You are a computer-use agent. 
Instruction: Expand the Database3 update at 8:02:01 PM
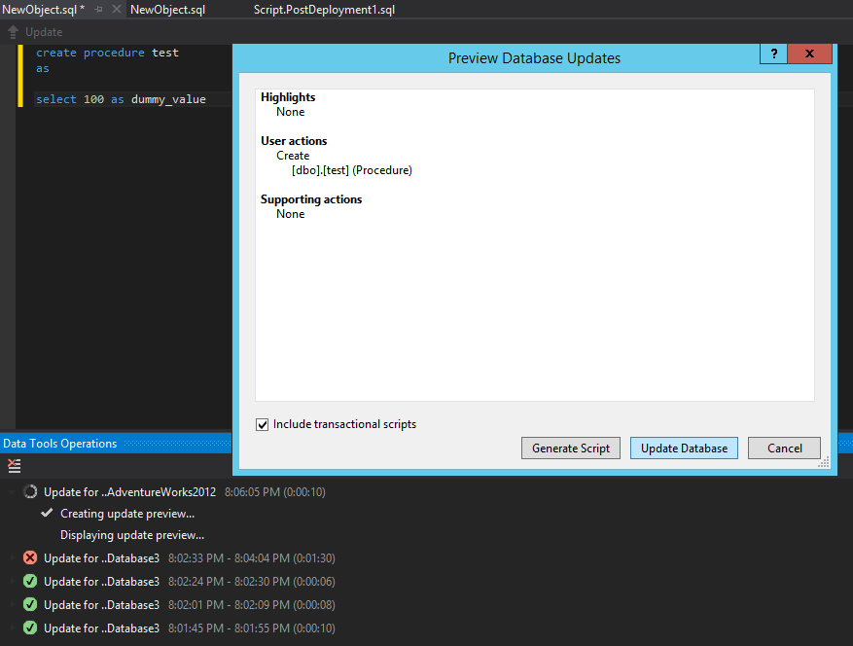point(11,604)
